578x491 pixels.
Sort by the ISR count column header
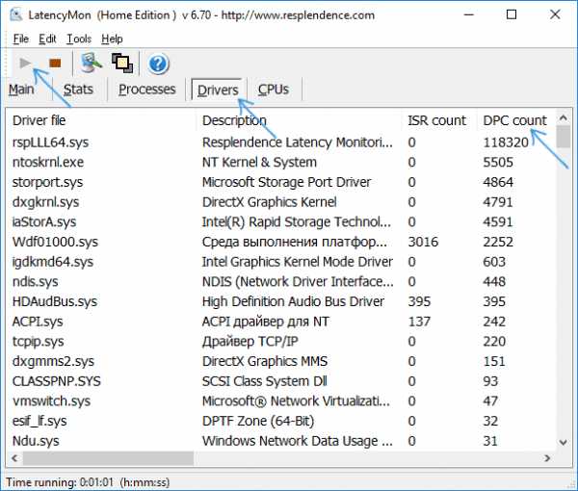(437, 120)
